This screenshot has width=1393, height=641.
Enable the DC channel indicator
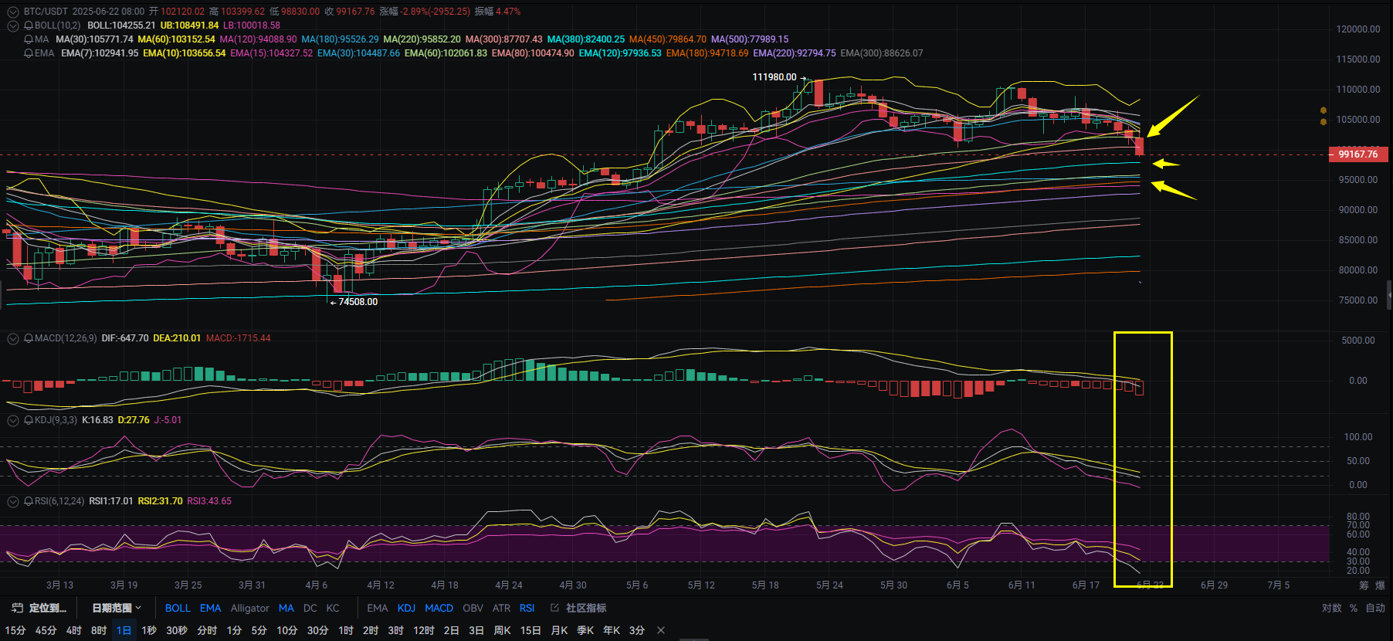pyautogui.click(x=310, y=608)
